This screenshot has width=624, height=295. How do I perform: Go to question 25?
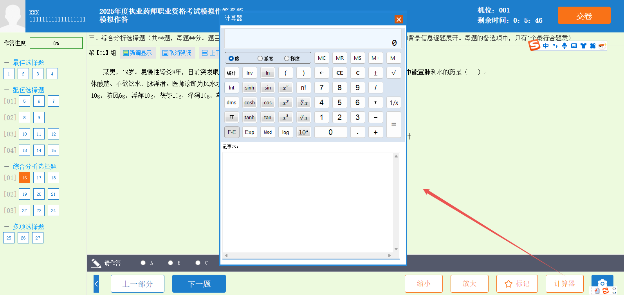tap(9, 238)
